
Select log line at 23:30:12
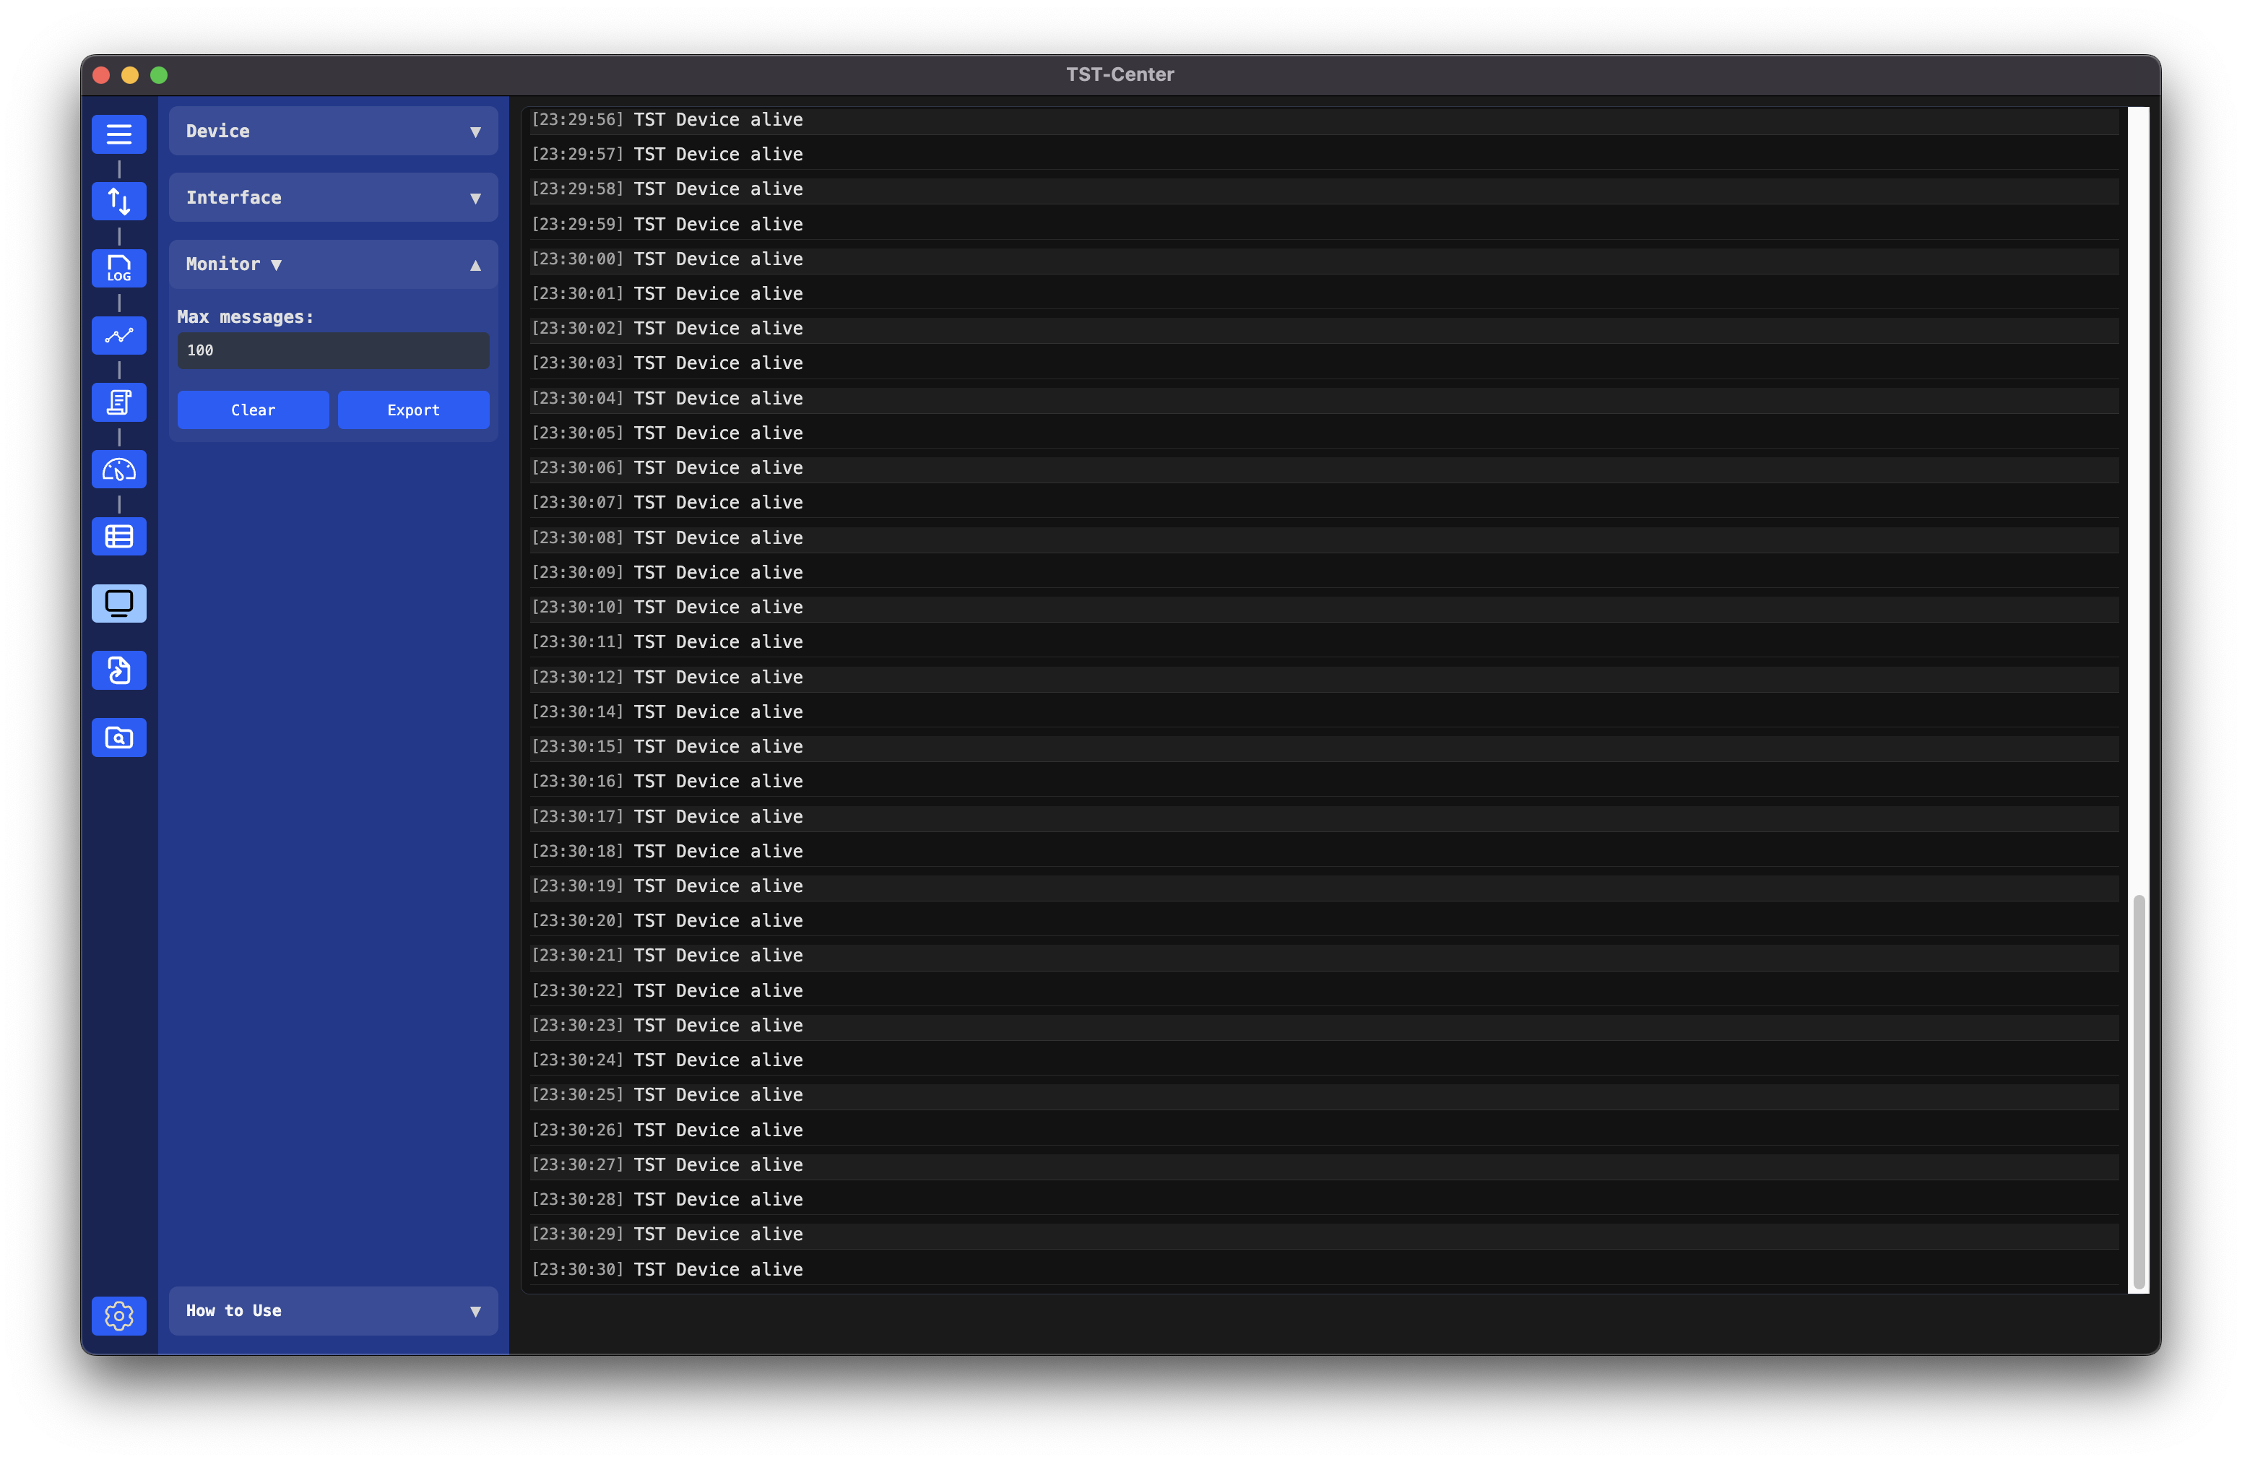[x=1323, y=678]
